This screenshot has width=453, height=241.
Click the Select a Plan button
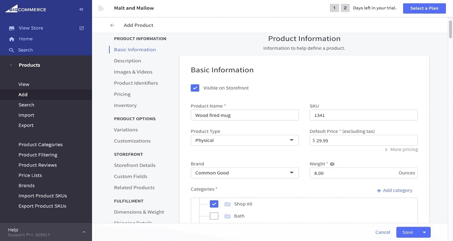424,8
